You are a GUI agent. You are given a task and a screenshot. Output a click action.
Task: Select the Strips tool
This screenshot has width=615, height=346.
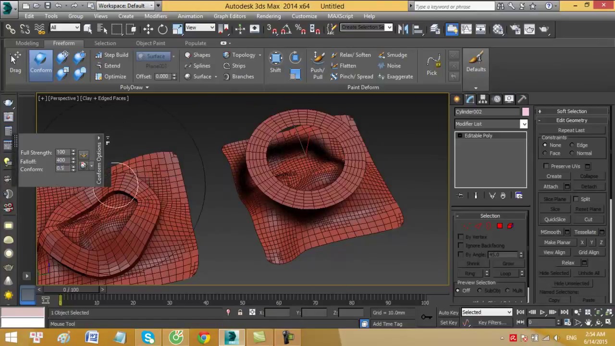[x=234, y=66]
